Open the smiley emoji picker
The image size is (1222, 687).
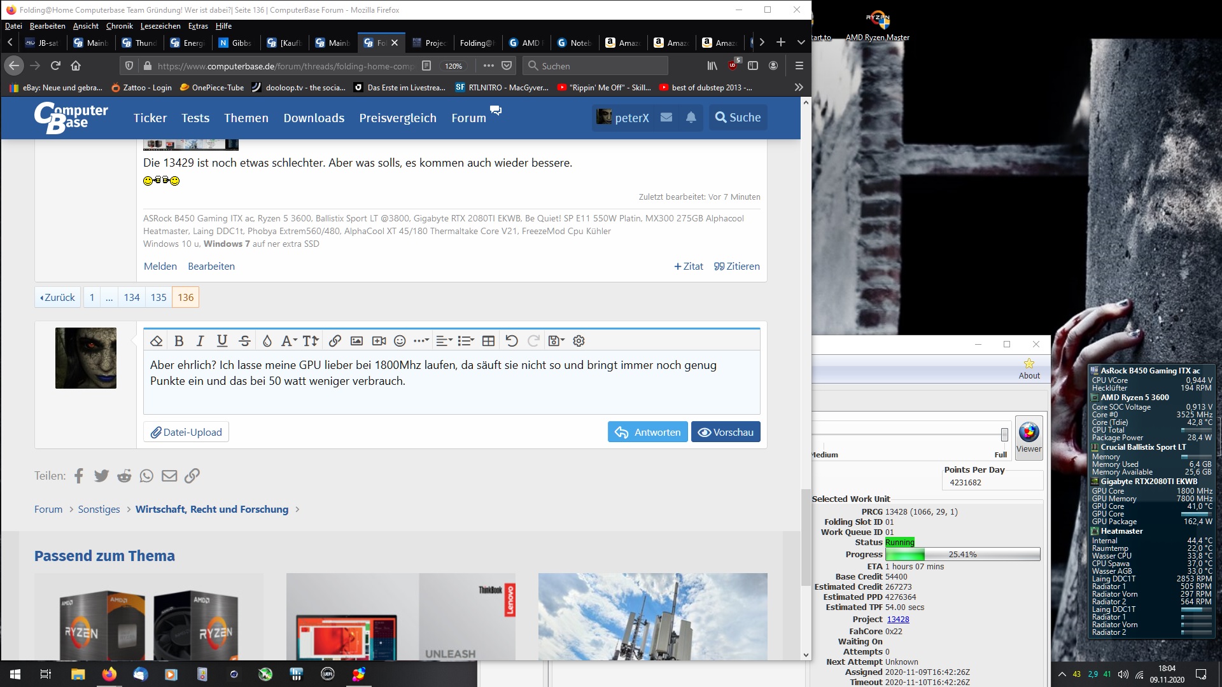(400, 341)
